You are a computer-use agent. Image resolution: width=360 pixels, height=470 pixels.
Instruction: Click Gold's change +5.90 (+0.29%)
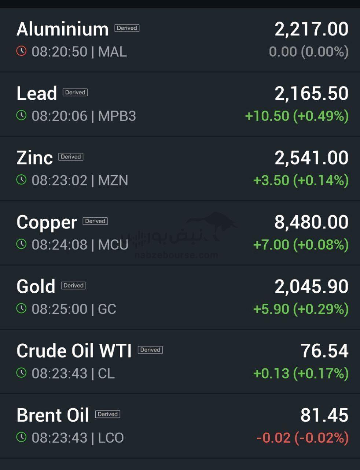[301, 309]
